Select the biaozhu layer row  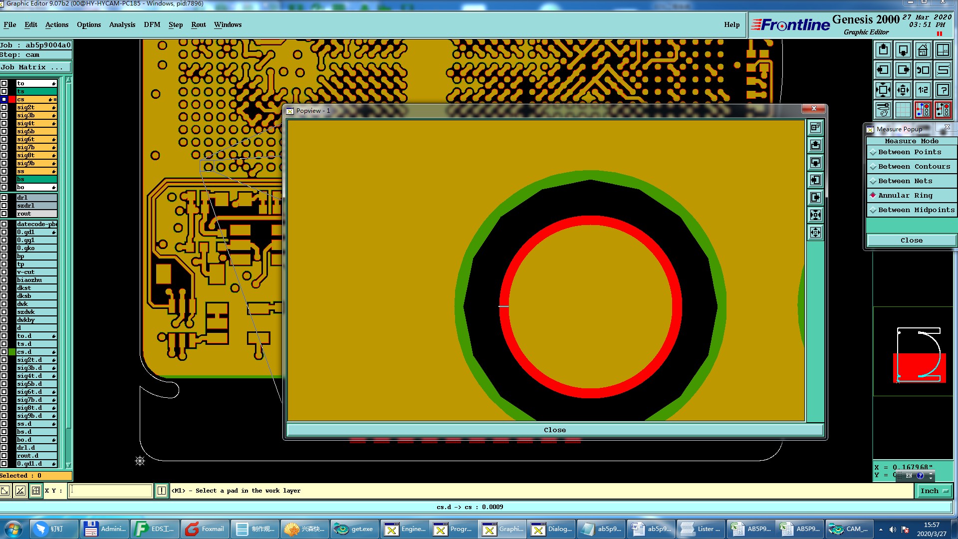[x=36, y=280]
